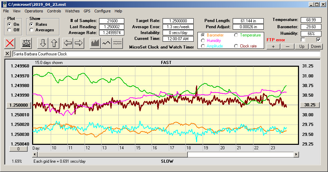Show Rates in the plot
The height and width of the screenshot is (172, 328).
pyautogui.click(x=38, y=24)
